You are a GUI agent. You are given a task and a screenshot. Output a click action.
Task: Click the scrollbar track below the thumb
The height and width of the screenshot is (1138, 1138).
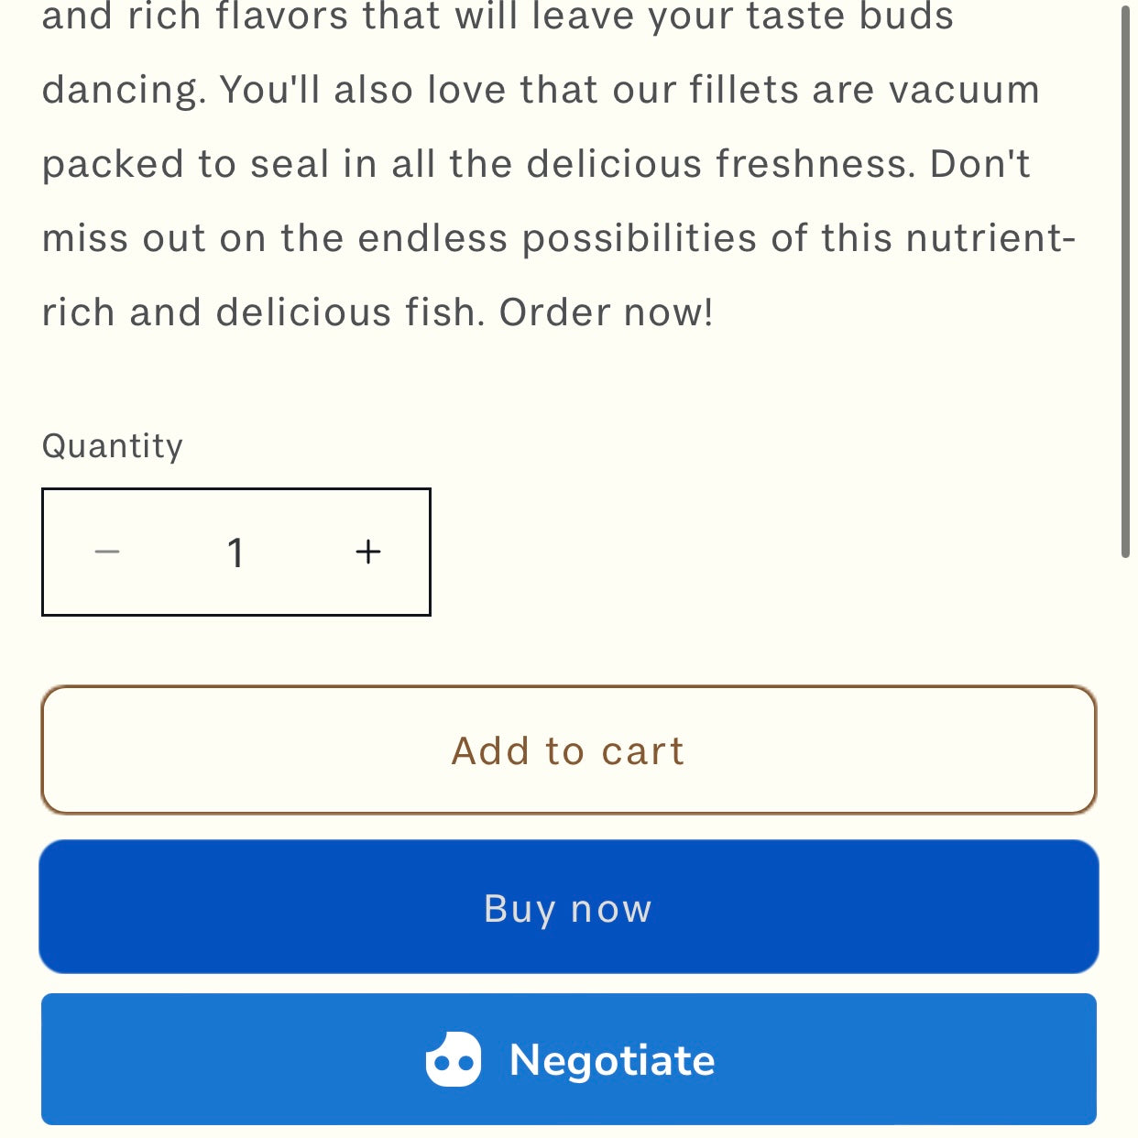(1125, 825)
